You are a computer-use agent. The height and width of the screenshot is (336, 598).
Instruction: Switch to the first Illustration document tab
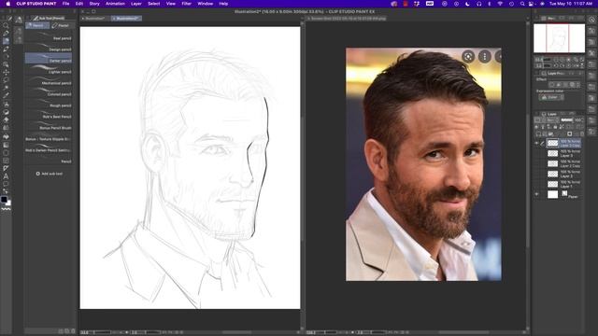pyautogui.click(x=95, y=19)
